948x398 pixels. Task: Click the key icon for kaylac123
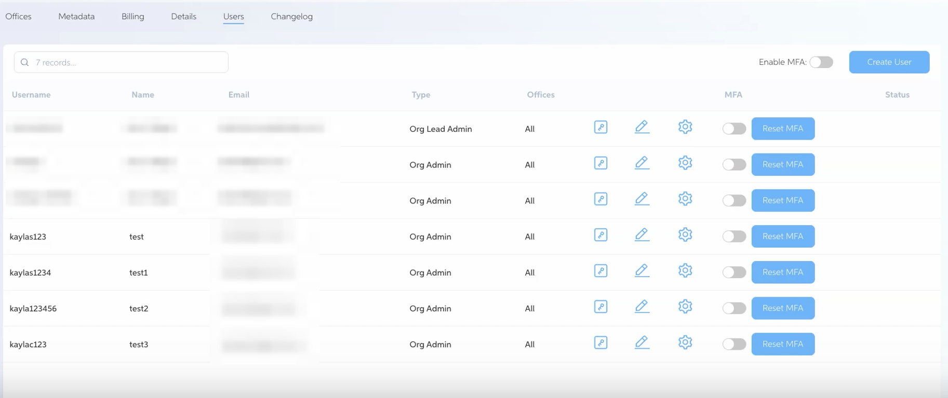(x=600, y=342)
